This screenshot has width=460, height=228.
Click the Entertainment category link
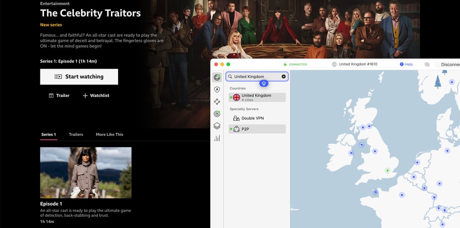click(55, 4)
